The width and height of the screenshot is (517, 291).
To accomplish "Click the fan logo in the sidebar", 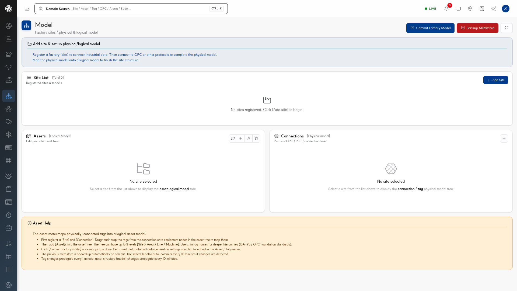I will (9, 9).
